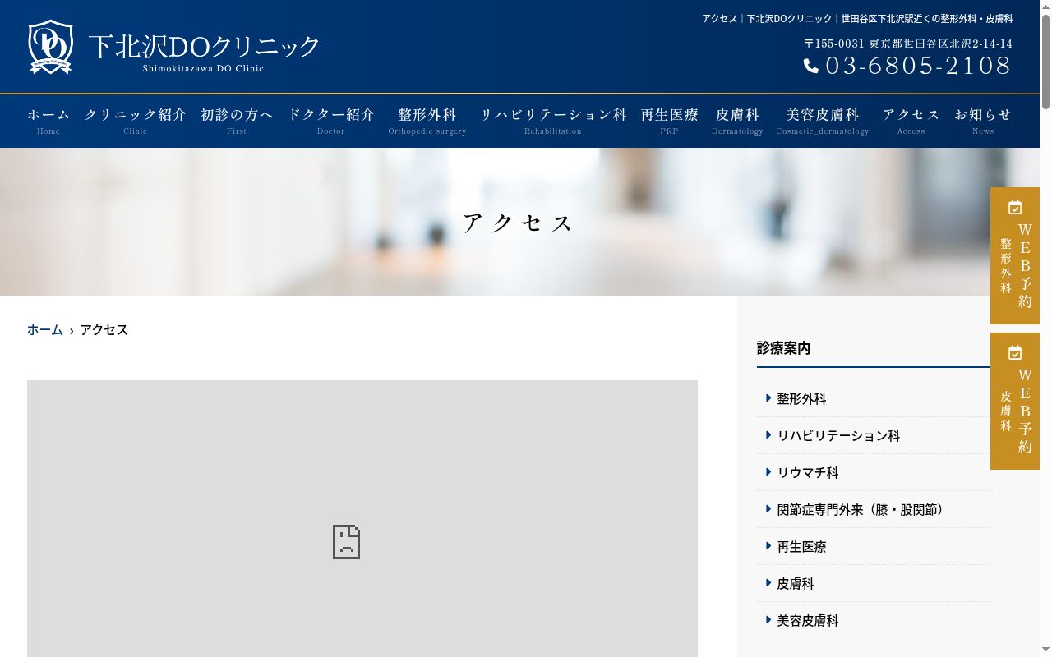
Task: Open リウマチ科 in the 診療案内 sidebar
Action: pyautogui.click(x=808, y=472)
